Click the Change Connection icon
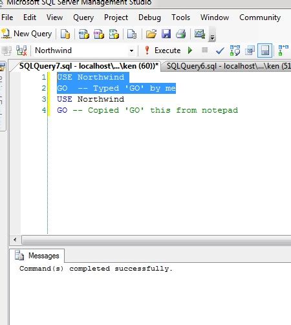The image size is (291, 325). tap(21, 50)
